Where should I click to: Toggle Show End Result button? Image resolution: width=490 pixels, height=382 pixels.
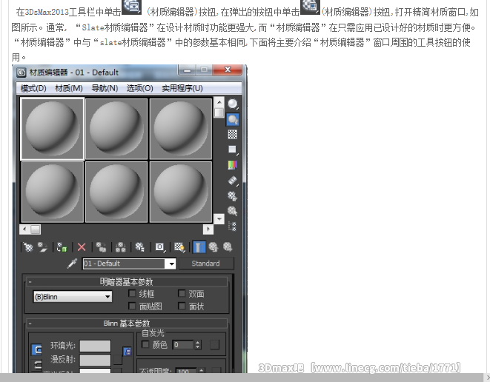pyautogui.click(x=199, y=247)
